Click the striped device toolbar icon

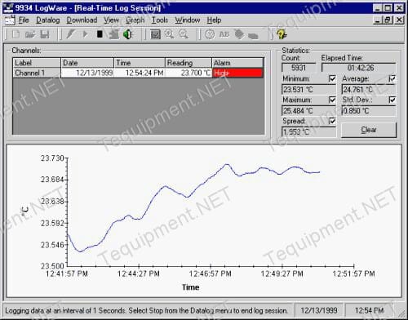239,34
